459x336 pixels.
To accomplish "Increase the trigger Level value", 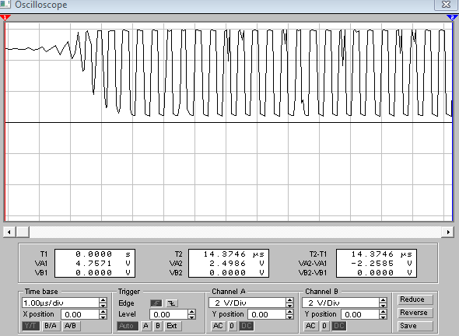I will [x=191, y=312].
